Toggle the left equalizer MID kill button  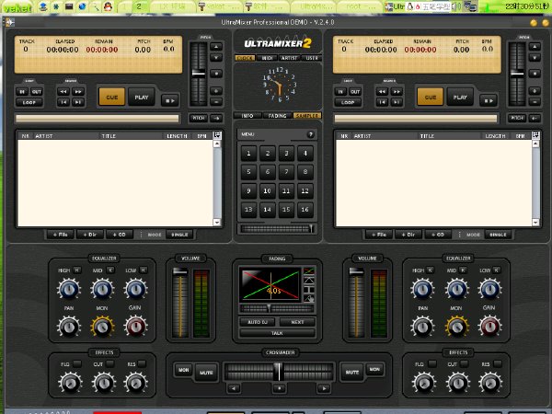pyautogui.click(x=110, y=270)
